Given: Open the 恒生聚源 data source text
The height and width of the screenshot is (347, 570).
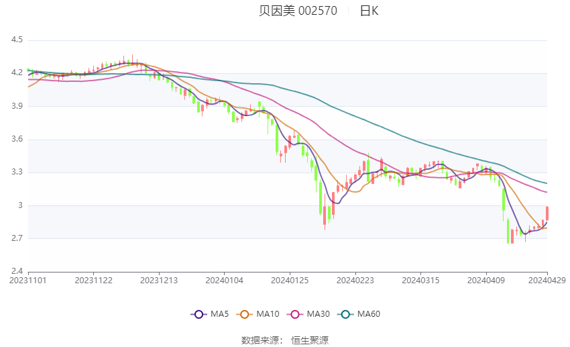Looking at the screenshot, I should (x=310, y=340).
